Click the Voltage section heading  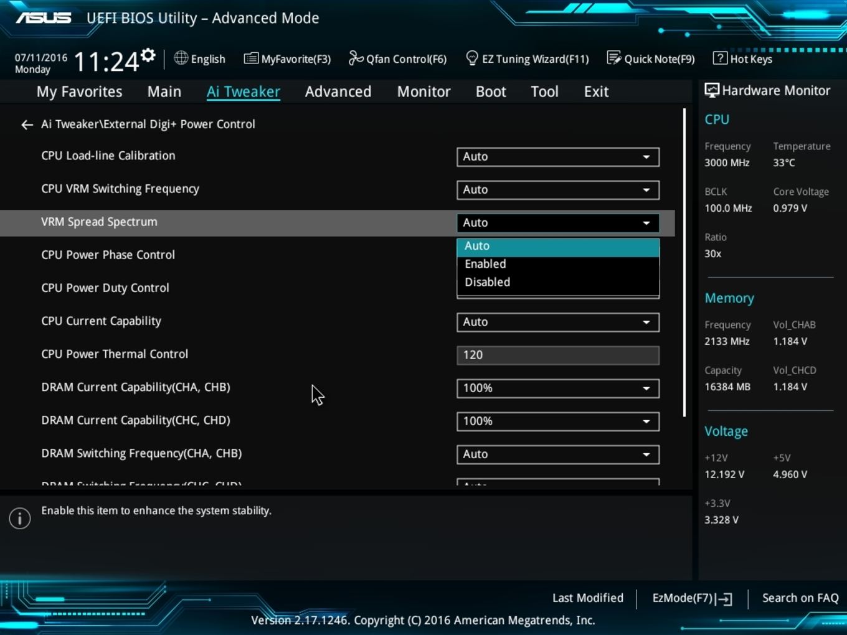pyautogui.click(x=726, y=431)
